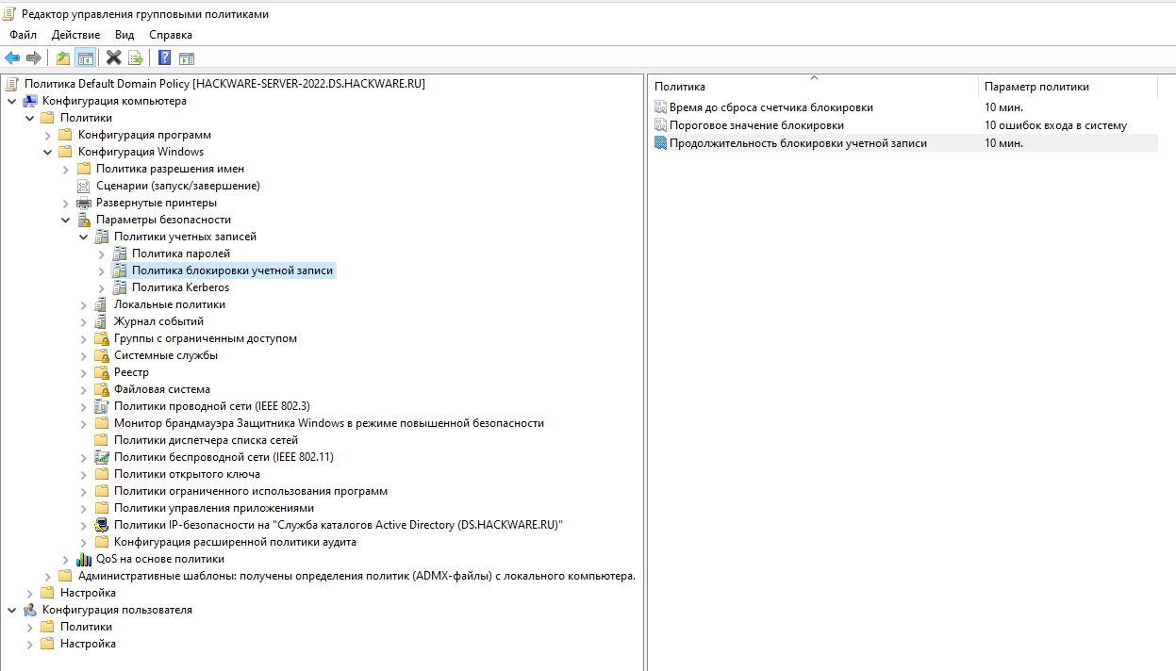Select Политика Kerberos in the tree

tap(180, 287)
